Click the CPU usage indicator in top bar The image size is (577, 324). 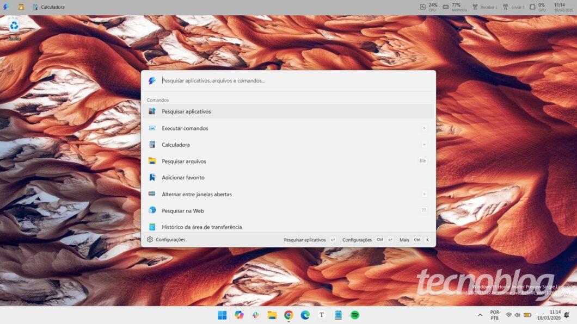pos(428,7)
